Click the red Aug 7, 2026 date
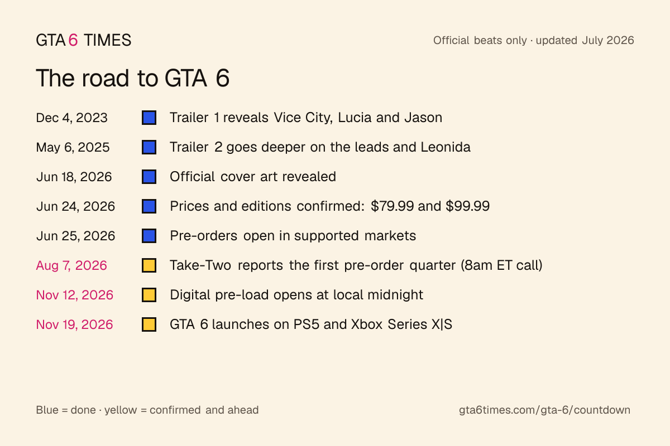670x446 pixels. pyautogui.click(x=71, y=266)
